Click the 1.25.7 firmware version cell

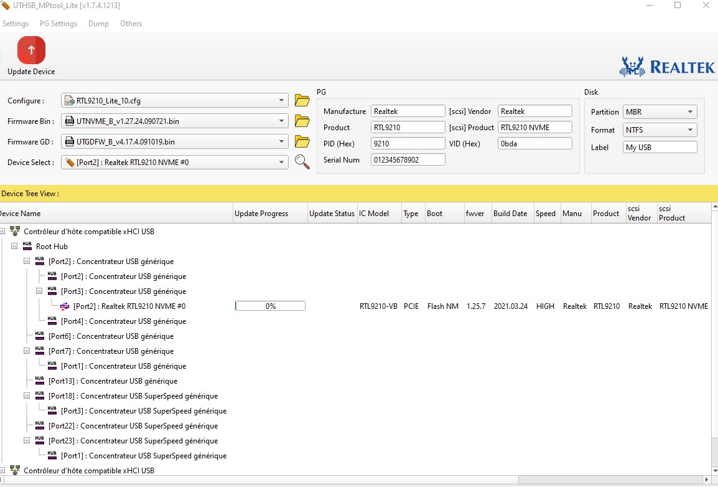click(x=476, y=306)
